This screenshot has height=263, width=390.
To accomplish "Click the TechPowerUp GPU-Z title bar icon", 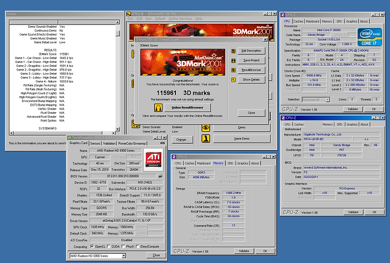I will 69,138.
